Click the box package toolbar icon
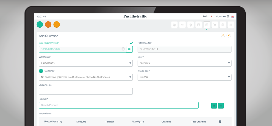The width and height of the screenshot is (272, 126). [174, 25]
